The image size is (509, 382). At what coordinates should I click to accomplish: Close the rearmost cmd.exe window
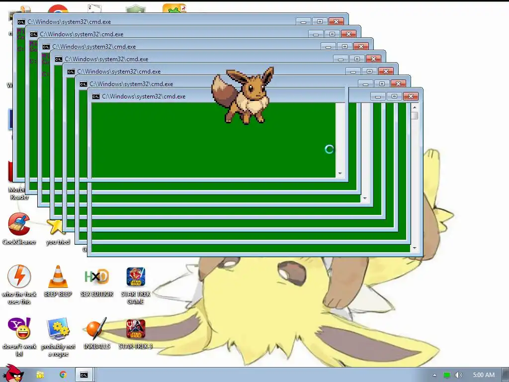pyautogui.click(x=337, y=22)
